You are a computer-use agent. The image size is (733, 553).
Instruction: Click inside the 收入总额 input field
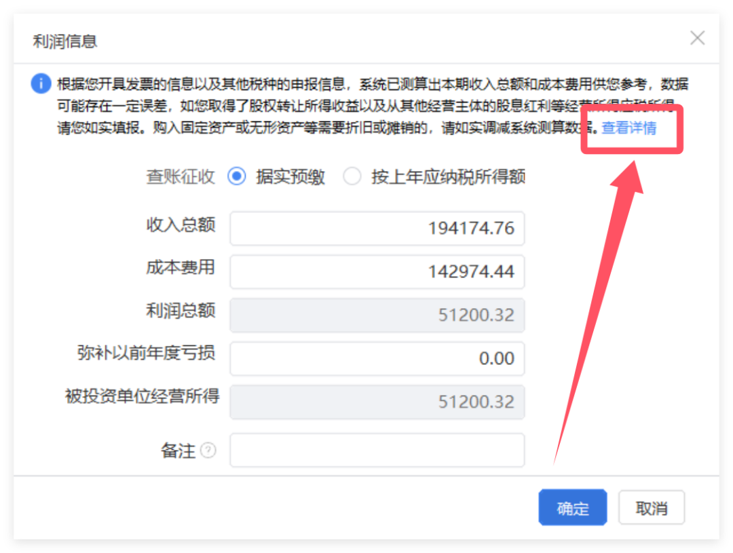pos(377,229)
